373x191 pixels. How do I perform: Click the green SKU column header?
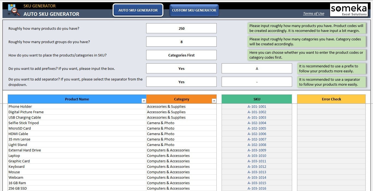tap(257, 99)
